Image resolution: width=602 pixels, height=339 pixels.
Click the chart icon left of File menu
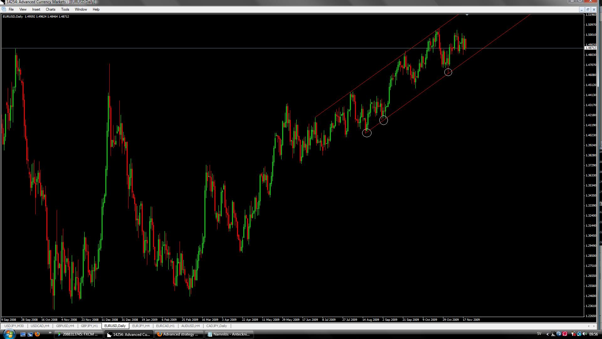click(4, 9)
